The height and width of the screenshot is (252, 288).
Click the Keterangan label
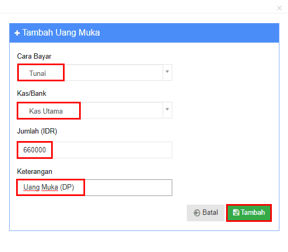click(34, 172)
